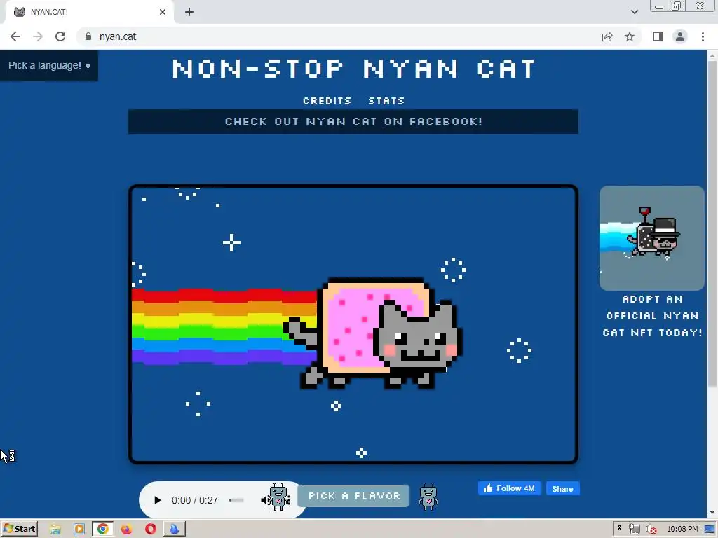Click the page vertical scrollbar
Viewport: 718px width, 538px height.
tap(712, 224)
